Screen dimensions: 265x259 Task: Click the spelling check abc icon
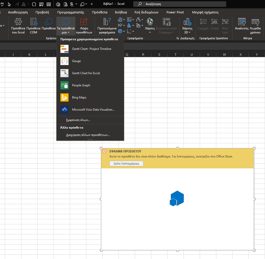point(2,4)
